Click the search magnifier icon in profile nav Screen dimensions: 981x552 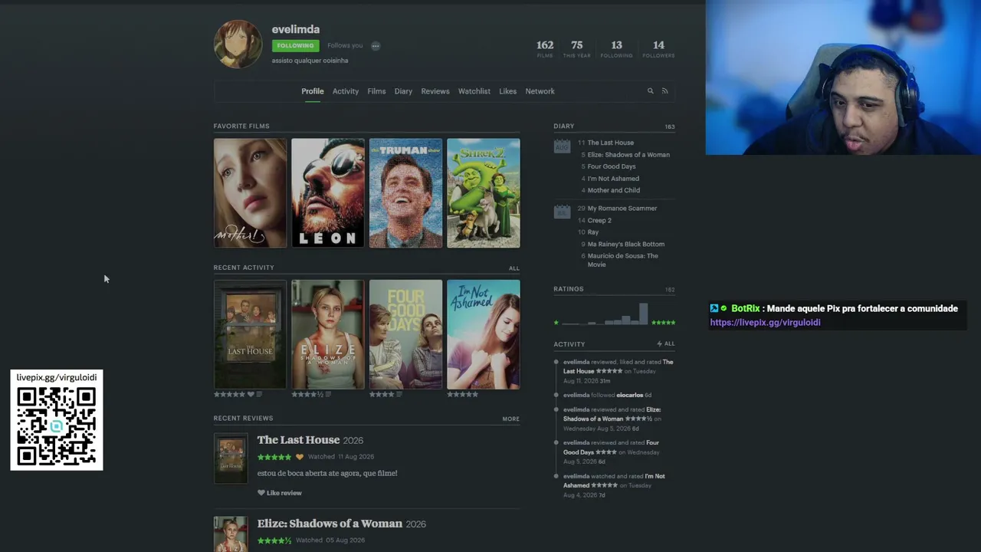tap(650, 91)
